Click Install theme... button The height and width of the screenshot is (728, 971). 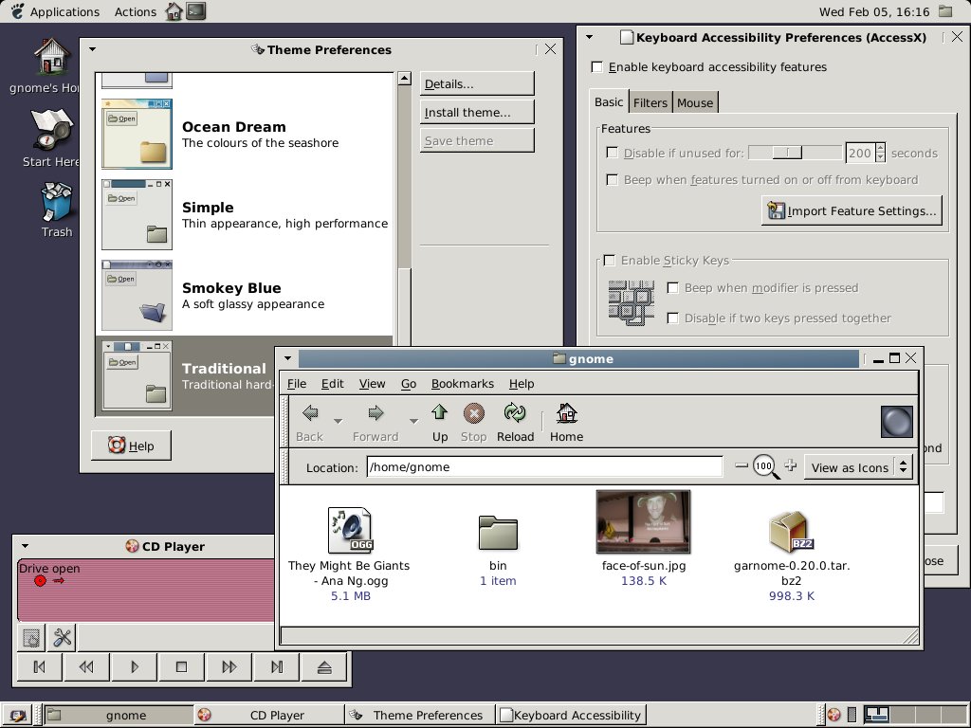477,112
